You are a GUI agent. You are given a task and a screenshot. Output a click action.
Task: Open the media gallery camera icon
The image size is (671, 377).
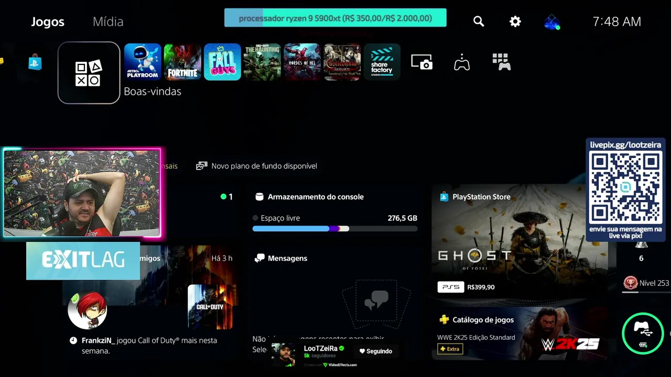(x=422, y=62)
